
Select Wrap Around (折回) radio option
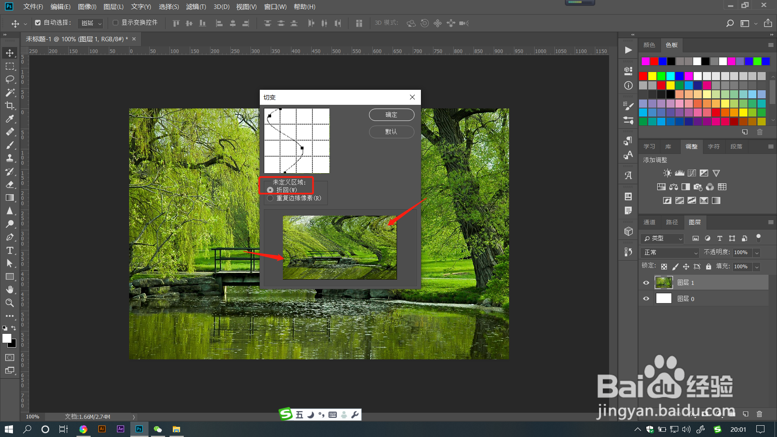click(x=270, y=190)
